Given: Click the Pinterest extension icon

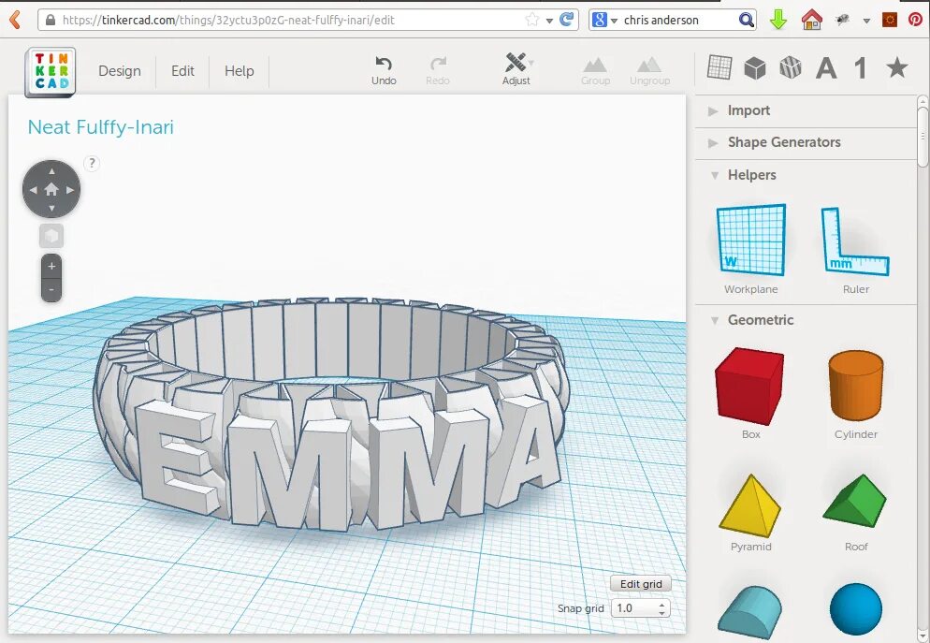Looking at the screenshot, I should (x=916, y=21).
